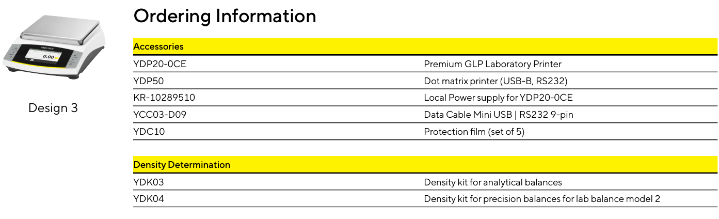Select part number YDK04
Viewport: 719px width, 219px height.
tap(149, 199)
